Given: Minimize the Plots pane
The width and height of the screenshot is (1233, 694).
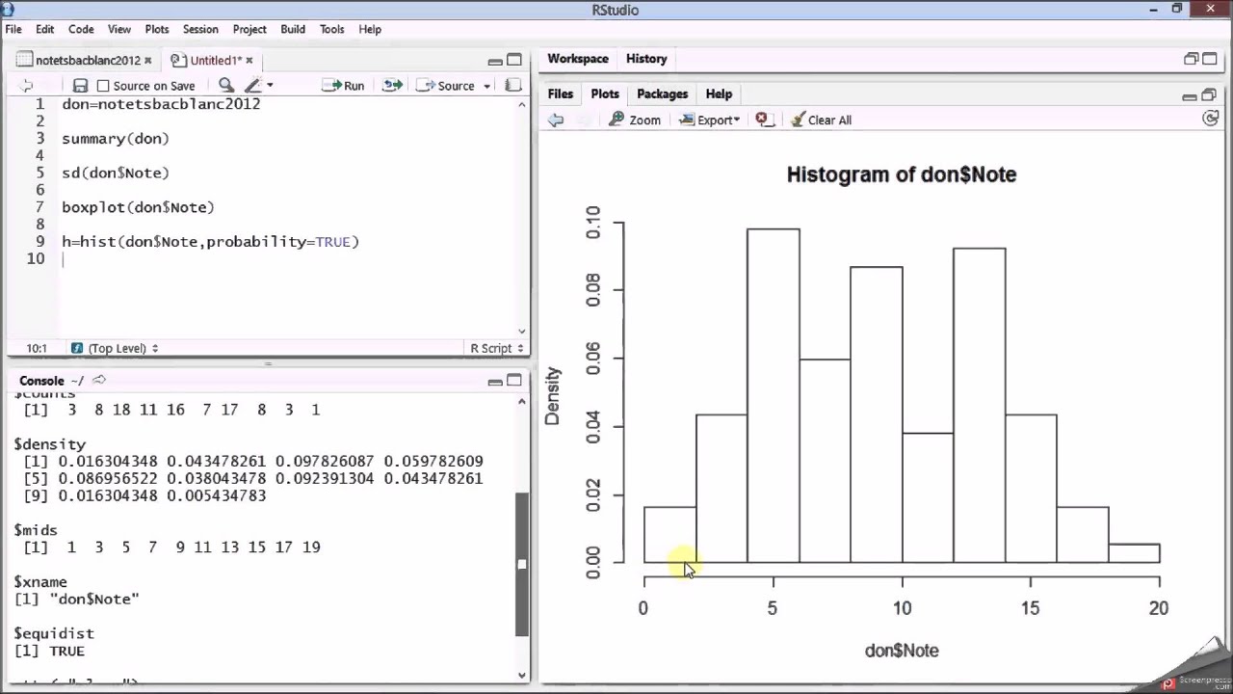Looking at the screenshot, I should click(1190, 95).
